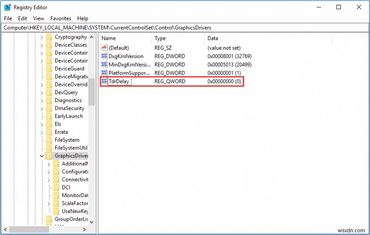Expand the DevQuery key
The width and height of the screenshot is (370, 235).
(x=42, y=92)
